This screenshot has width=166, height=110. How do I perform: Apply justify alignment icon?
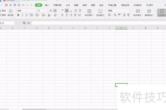click(75, 15)
